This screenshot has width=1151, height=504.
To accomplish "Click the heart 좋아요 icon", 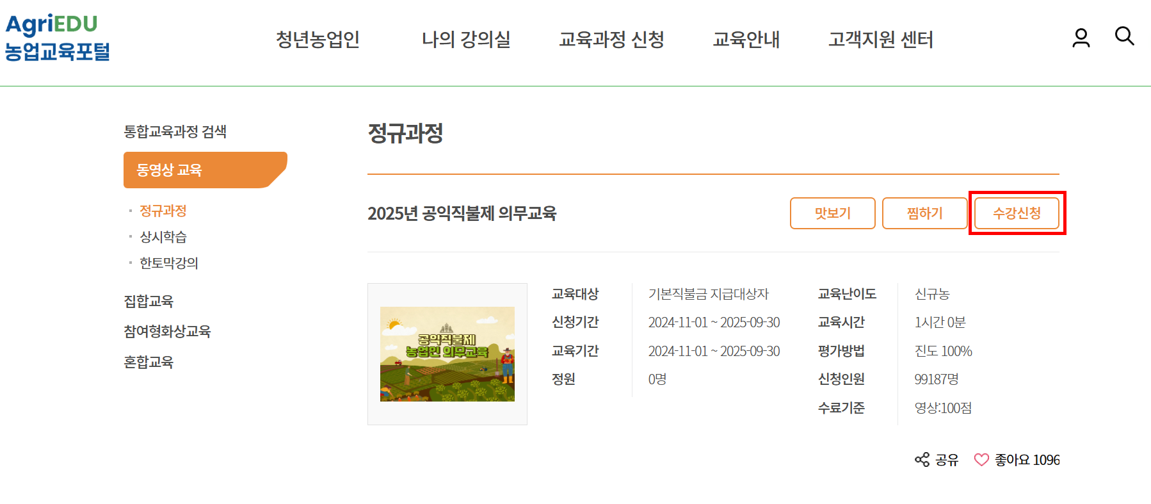I will pos(981,460).
